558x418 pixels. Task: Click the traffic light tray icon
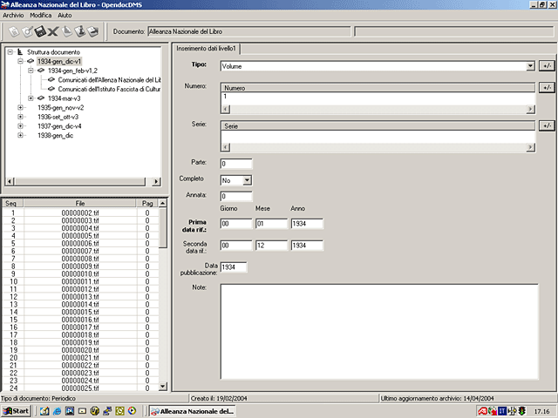pos(522,411)
